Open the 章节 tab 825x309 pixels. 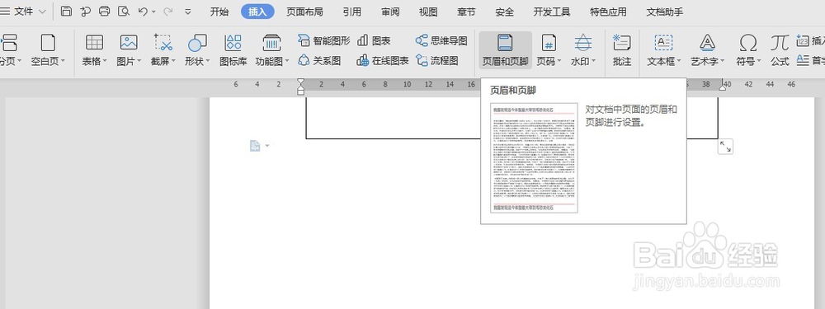[x=466, y=12]
